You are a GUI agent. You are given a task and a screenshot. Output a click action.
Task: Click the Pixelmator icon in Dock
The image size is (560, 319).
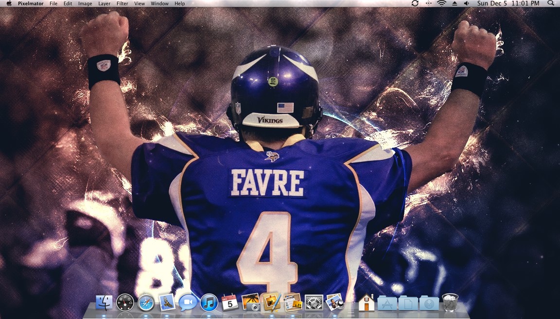coord(272,302)
